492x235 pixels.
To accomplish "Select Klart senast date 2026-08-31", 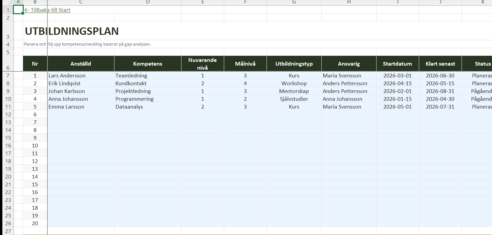I will point(440,91).
